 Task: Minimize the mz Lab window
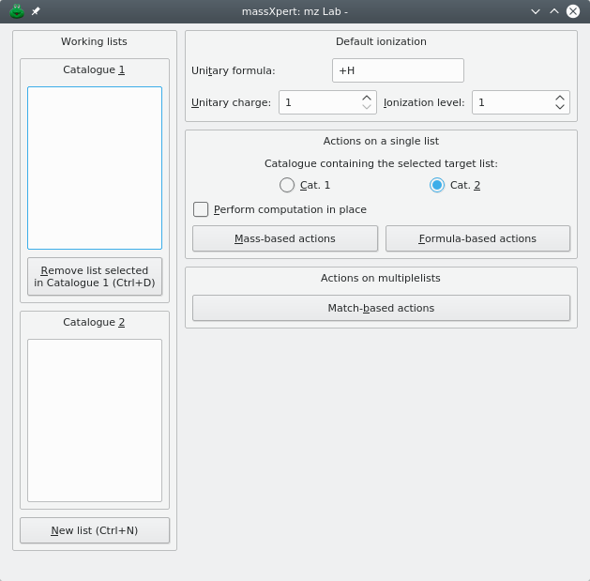pos(536,11)
